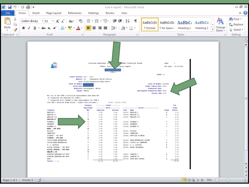
Task: Switch to Print Layout view
Action: pyautogui.click(x=184, y=180)
